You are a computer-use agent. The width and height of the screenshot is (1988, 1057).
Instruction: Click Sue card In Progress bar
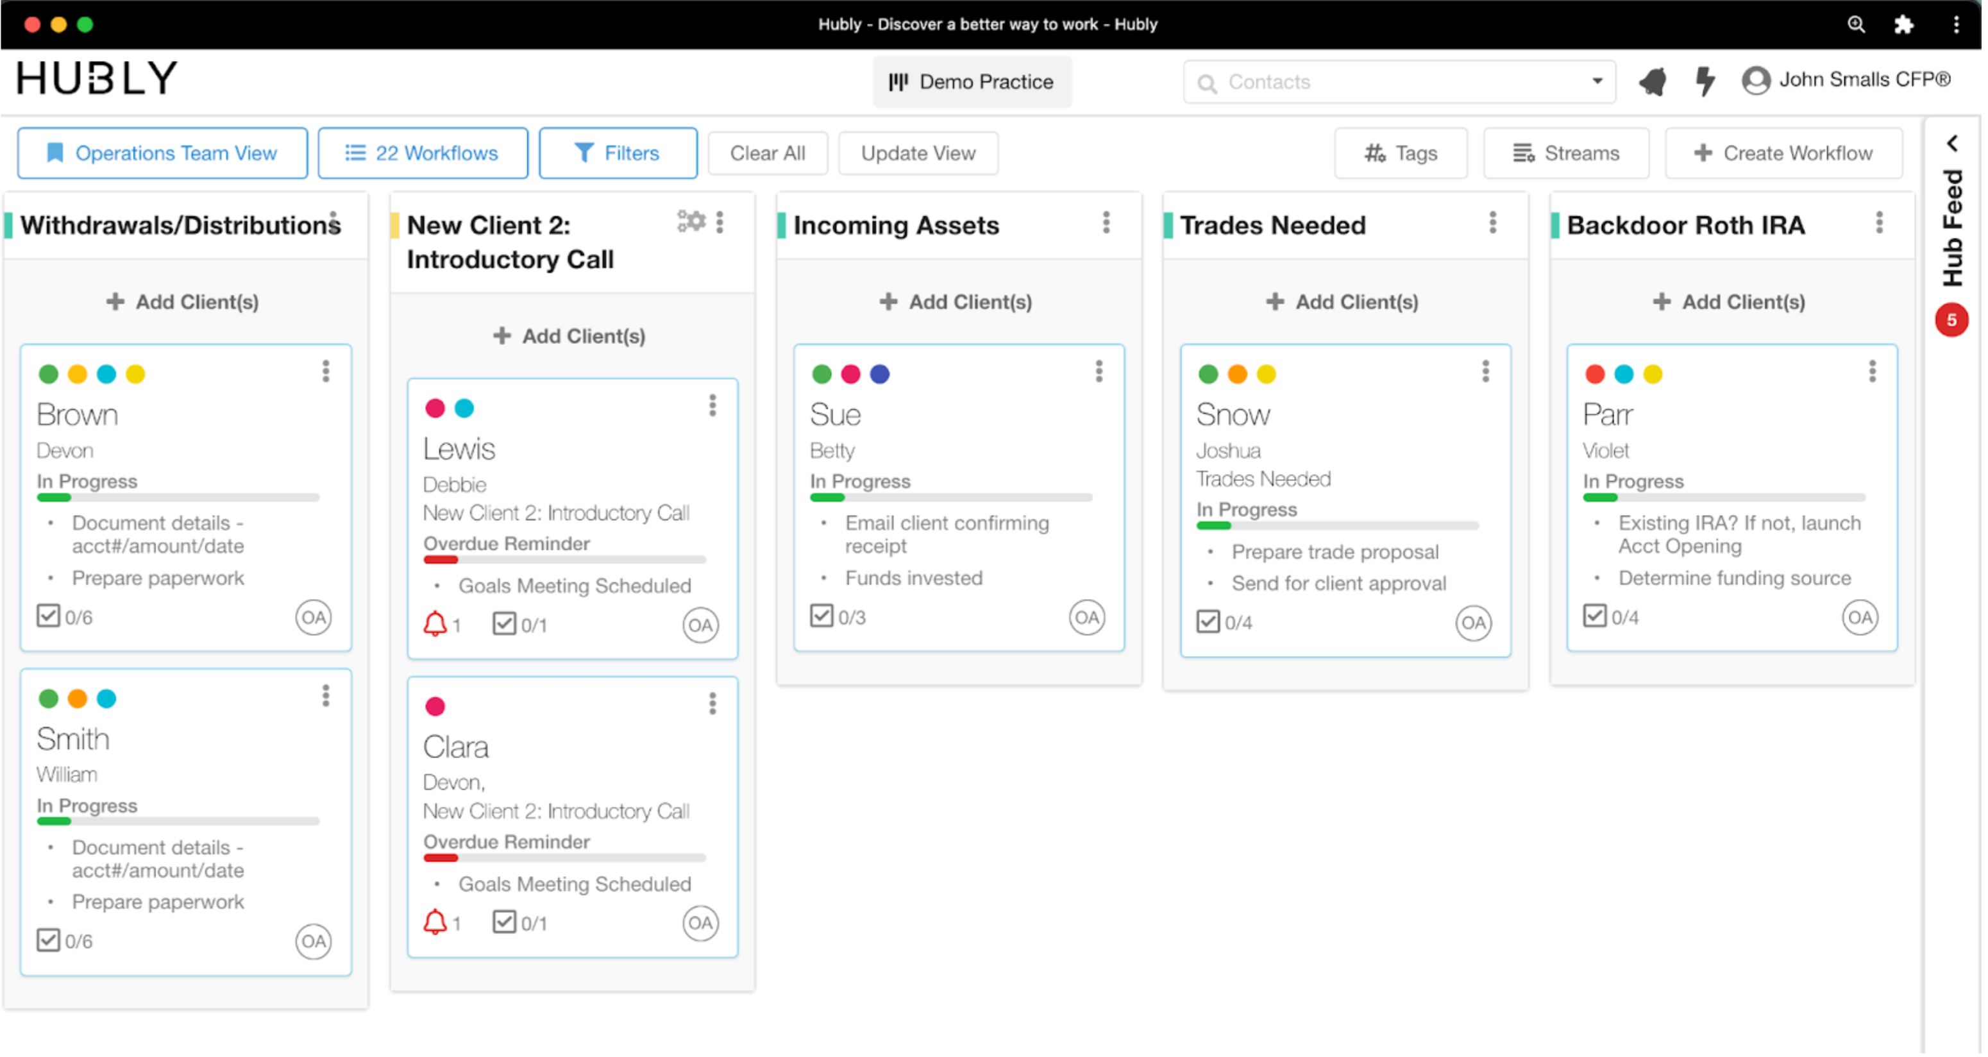pyautogui.click(x=951, y=497)
